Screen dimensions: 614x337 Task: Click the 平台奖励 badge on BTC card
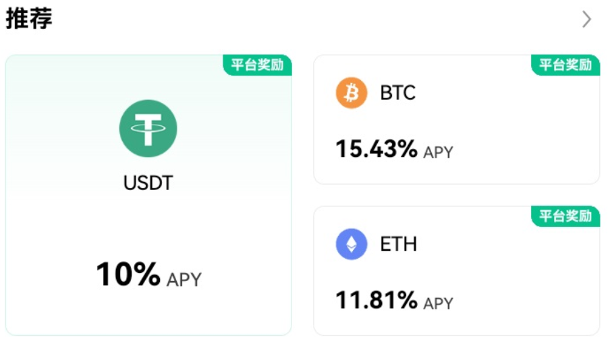[x=565, y=65]
